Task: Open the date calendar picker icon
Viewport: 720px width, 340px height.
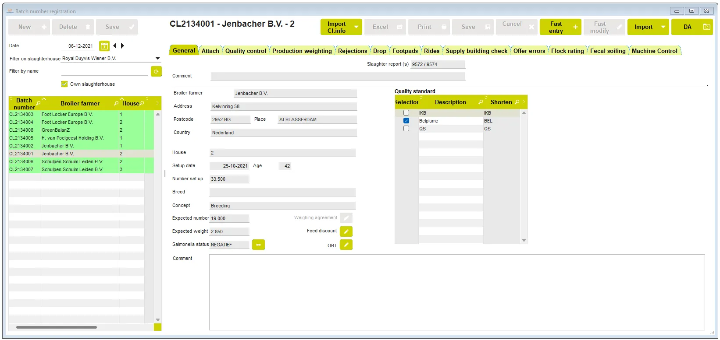Action: pos(104,46)
